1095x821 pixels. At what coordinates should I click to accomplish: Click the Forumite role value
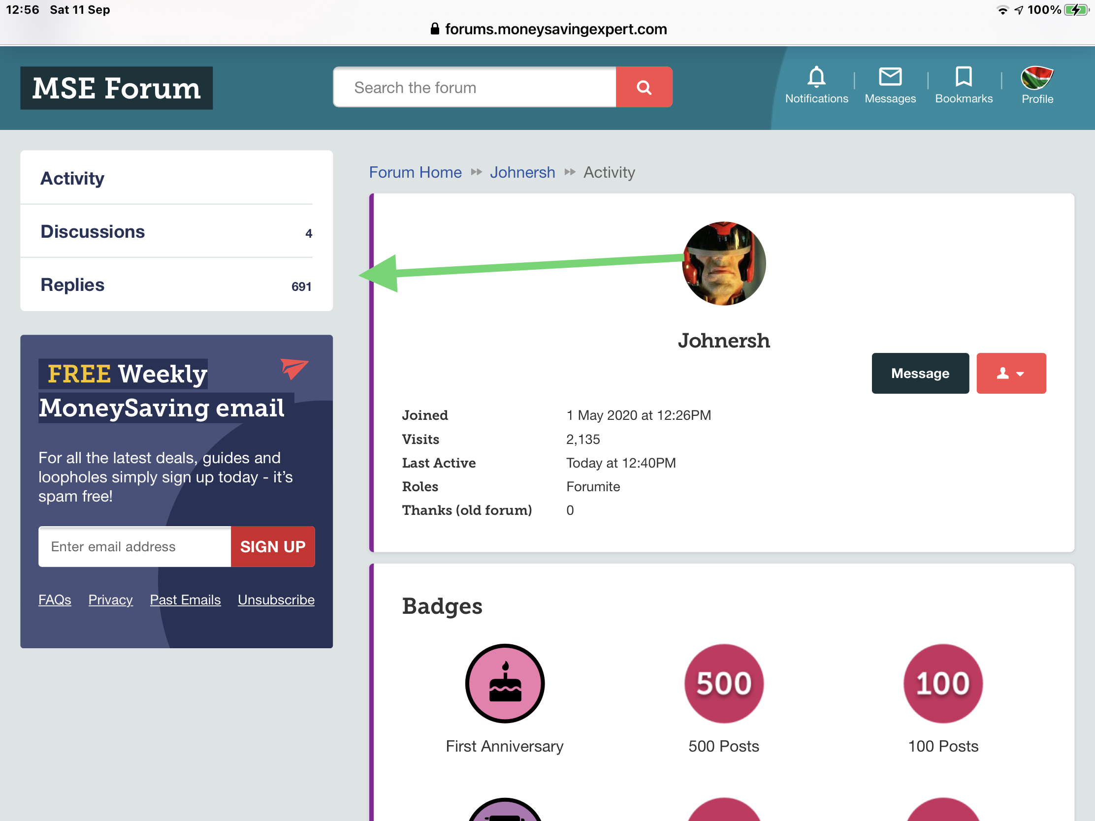(x=593, y=486)
